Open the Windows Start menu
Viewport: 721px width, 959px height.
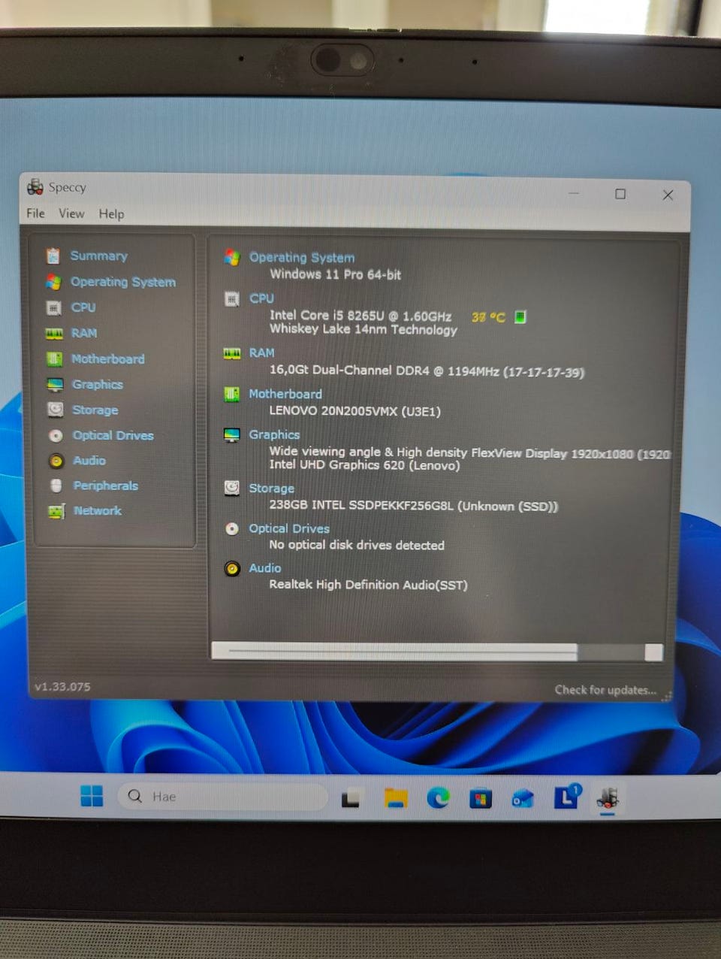[92, 796]
